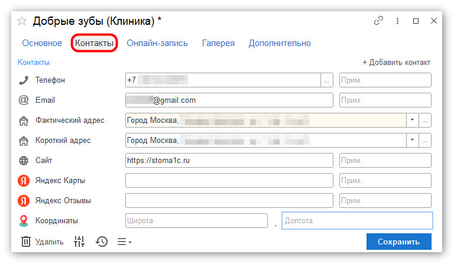454x264 pixels.
Task: Click the Фактический адрес house icon
Action: coord(24,120)
